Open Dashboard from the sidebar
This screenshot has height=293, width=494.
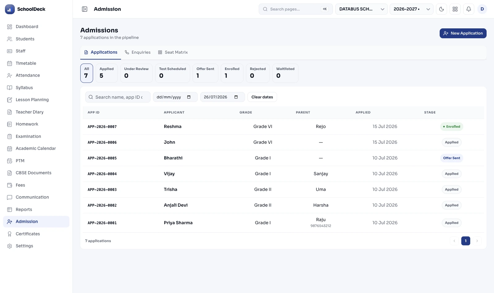click(x=36, y=27)
